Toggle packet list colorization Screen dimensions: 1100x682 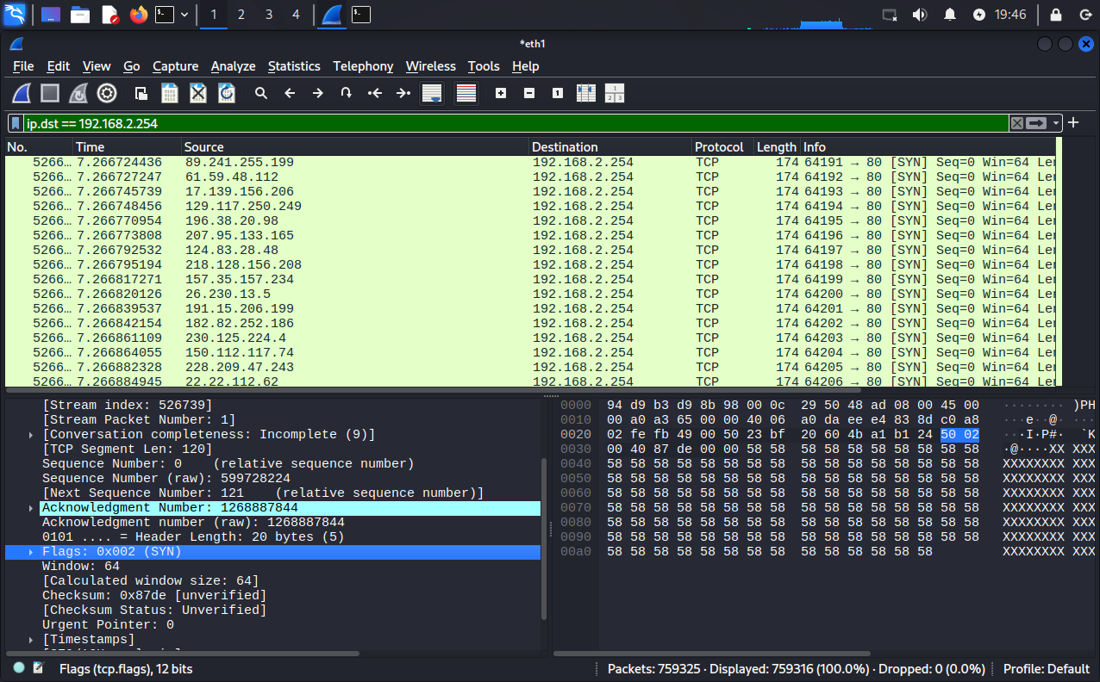coord(466,93)
